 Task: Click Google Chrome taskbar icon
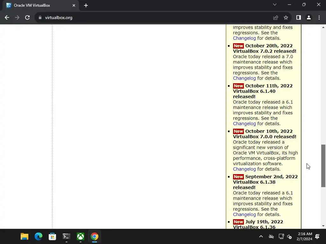coord(94,236)
